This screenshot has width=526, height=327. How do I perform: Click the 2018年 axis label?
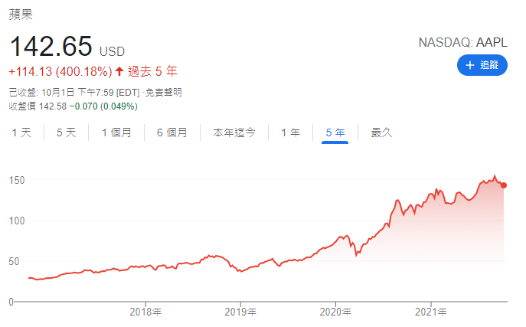145,312
